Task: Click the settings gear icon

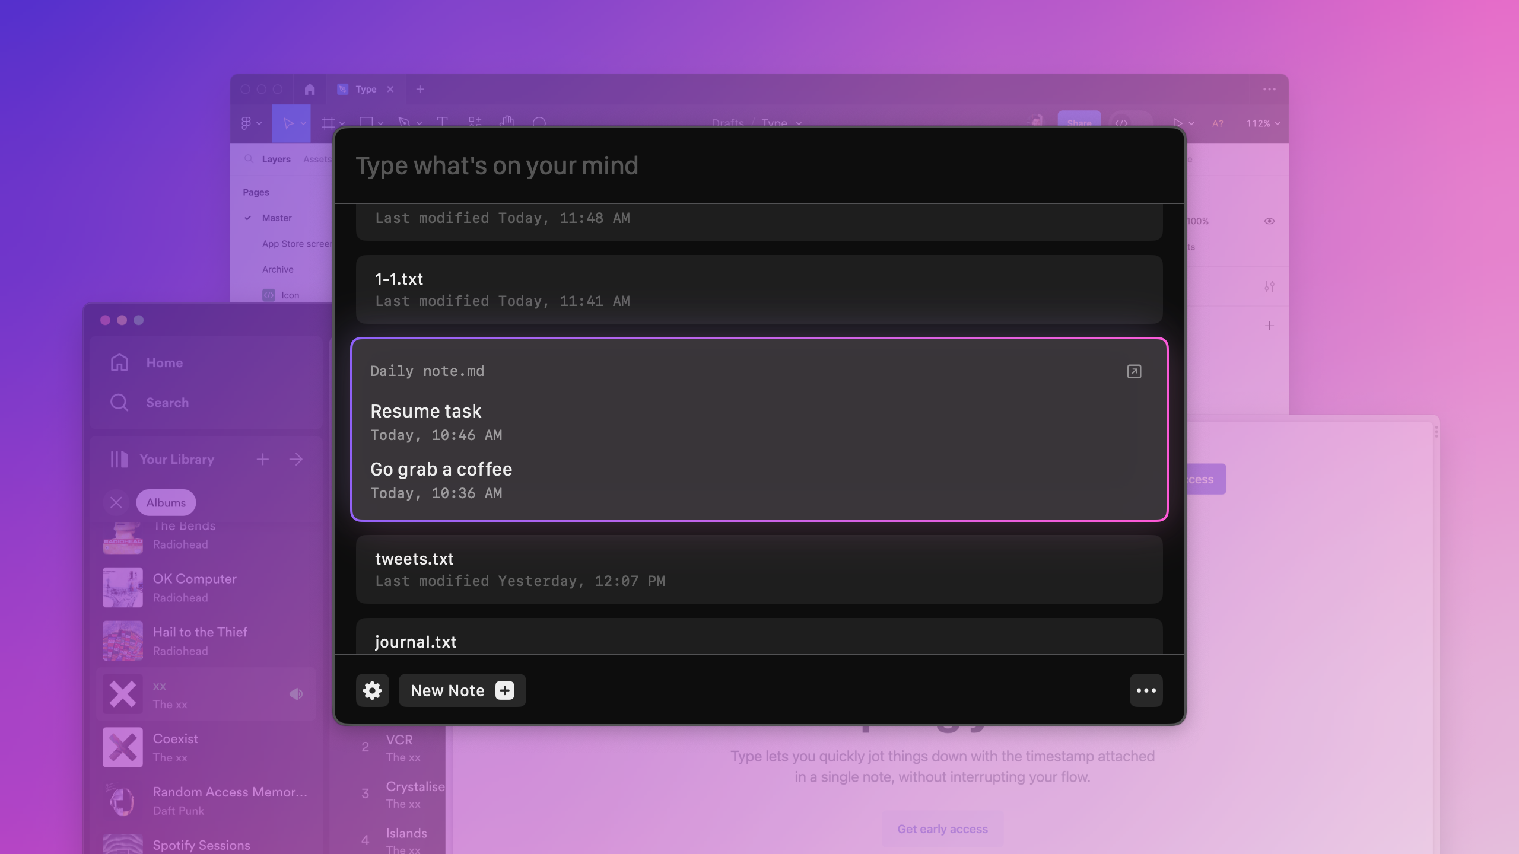Action: [x=373, y=690]
